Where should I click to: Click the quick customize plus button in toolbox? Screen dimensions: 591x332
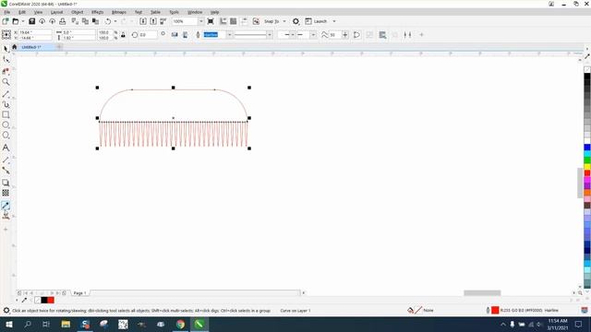pyautogui.click(x=6, y=230)
